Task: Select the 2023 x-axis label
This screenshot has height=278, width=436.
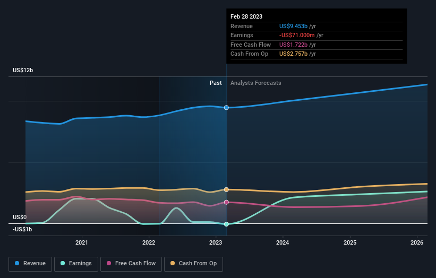Action: click(x=216, y=243)
